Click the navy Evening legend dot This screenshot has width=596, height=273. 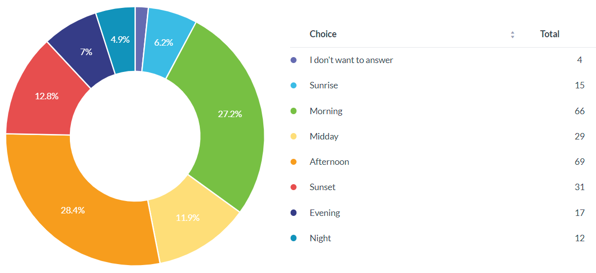(294, 213)
